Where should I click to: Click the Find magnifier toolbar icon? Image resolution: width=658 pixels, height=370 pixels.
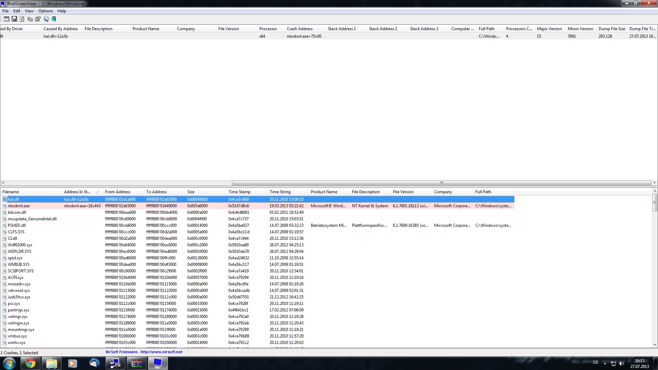coord(46,19)
